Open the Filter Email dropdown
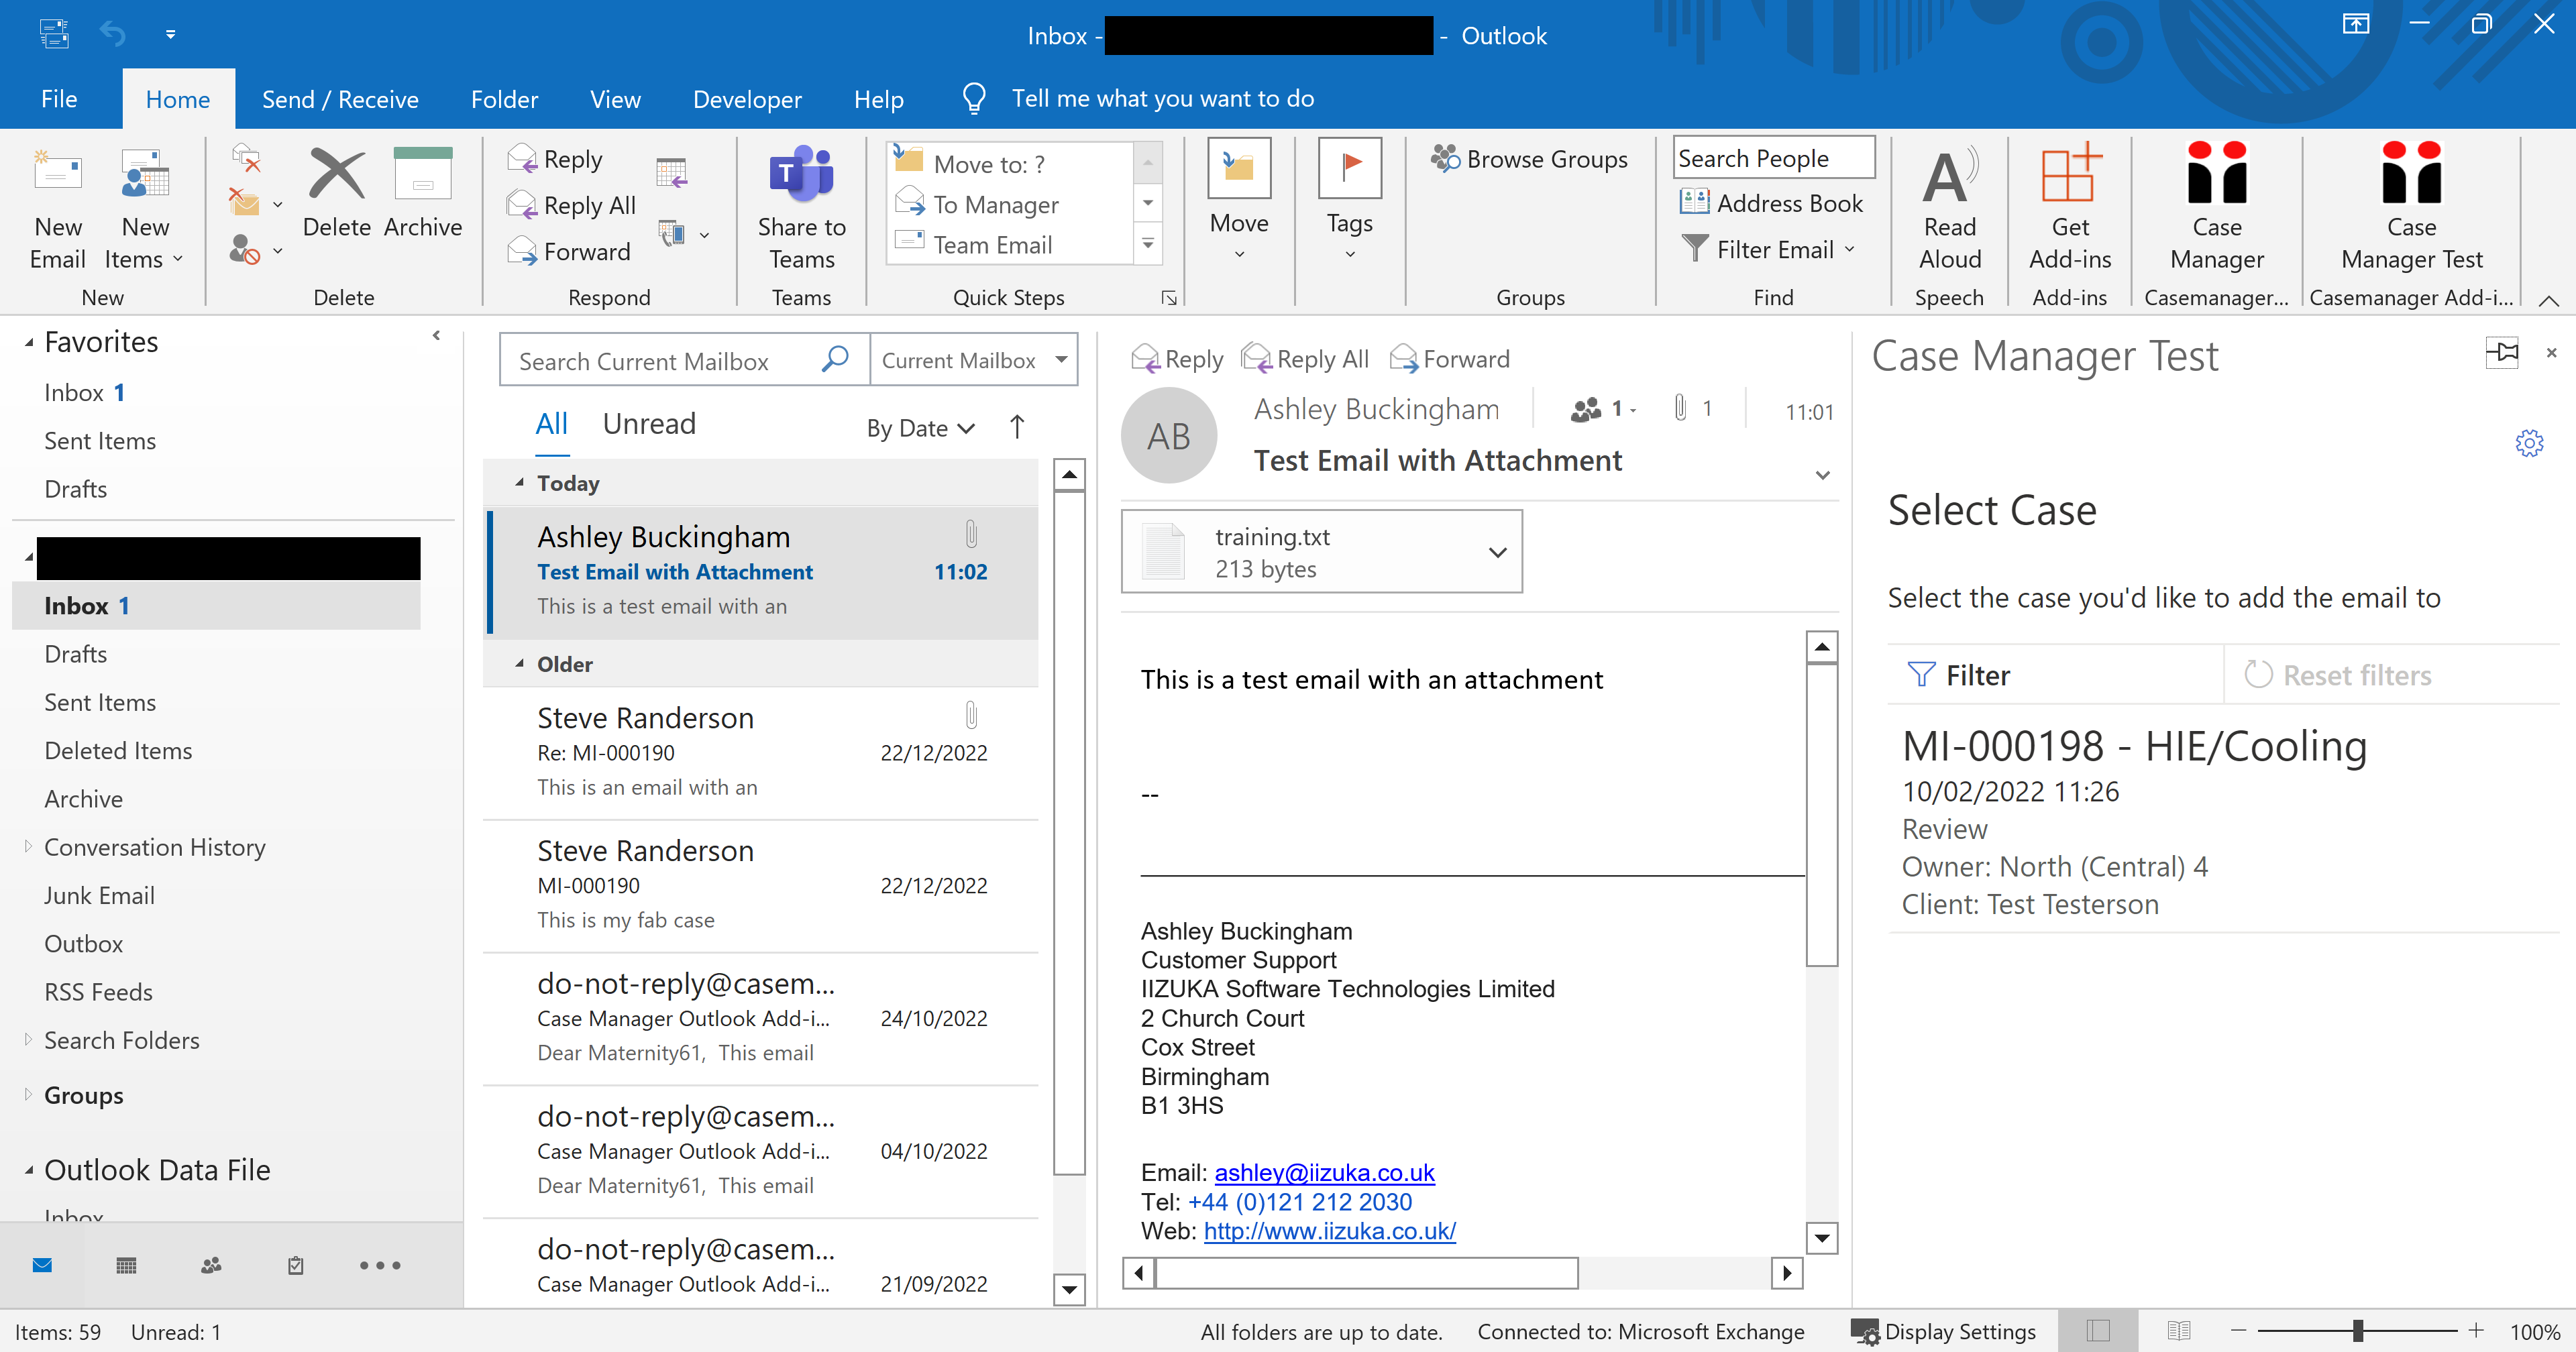The height and width of the screenshot is (1352, 2576). point(1769,249)
